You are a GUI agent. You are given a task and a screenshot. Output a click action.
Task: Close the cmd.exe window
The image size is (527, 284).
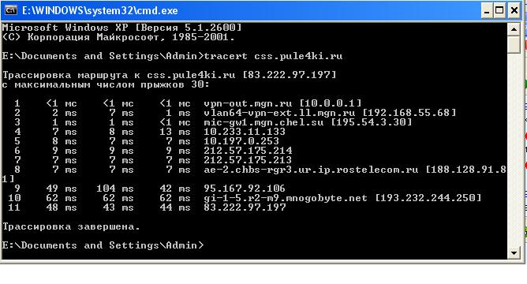tap(514, 10)
